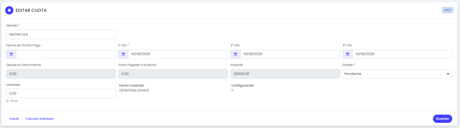This screenshot has height=128, width=460.
Task: Focus the Detalle field containing MATRICULA
Action: coord(61,35)
